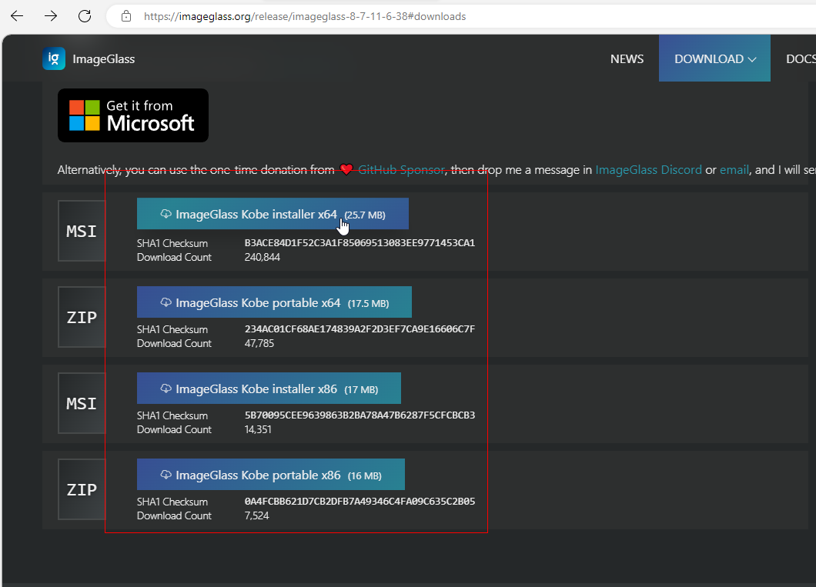The height and width of the screenshot is (587, 816).
Task: Expand the DOWNLOAD dropdown menu
Action: coord(714,59)
